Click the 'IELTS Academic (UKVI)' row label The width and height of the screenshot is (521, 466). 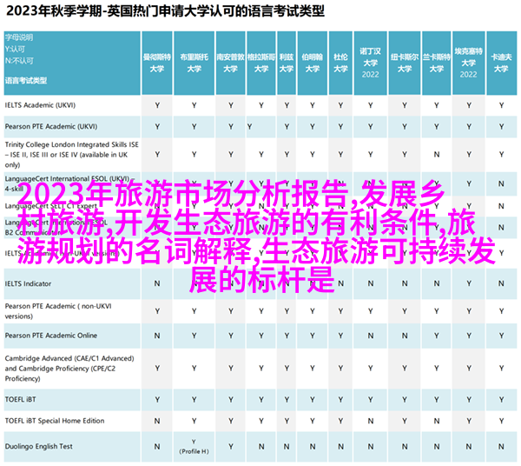[40, 105]
